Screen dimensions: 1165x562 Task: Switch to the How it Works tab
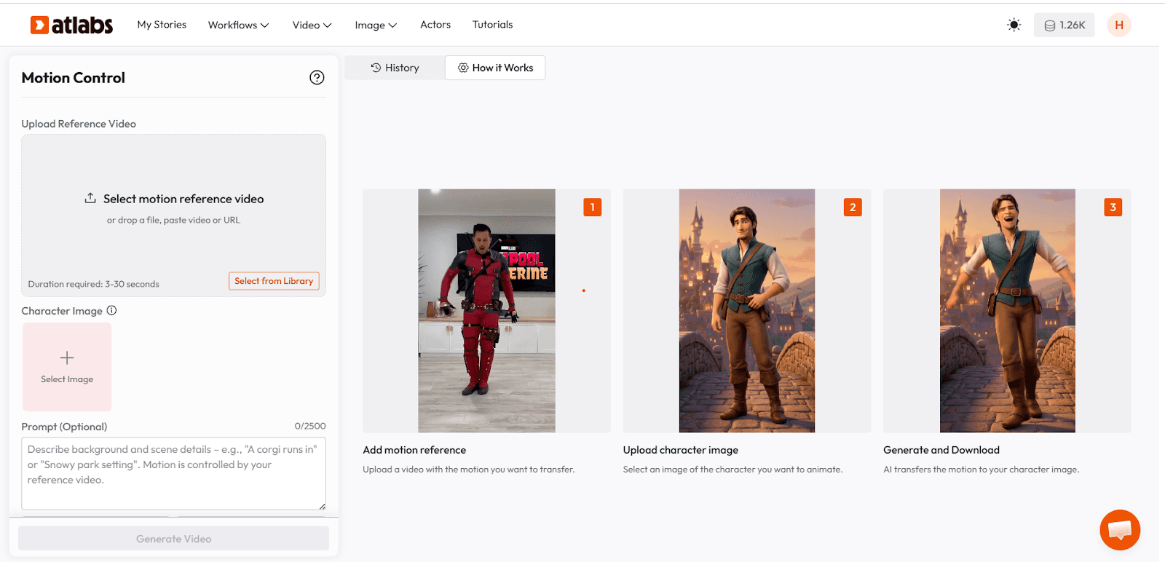495,68
